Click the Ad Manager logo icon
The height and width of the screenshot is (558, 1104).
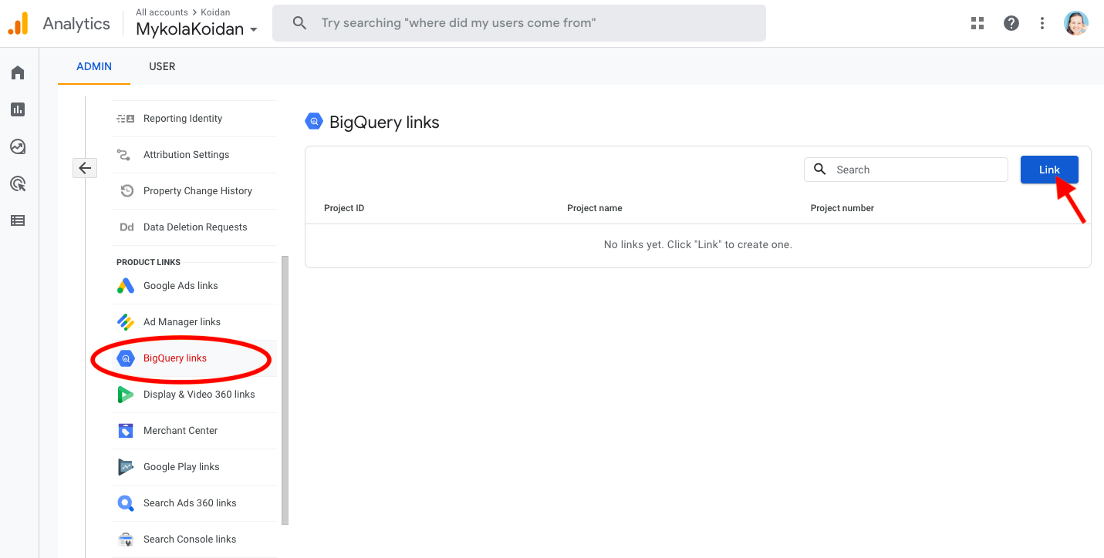pyautogui.click(x=126, y=322)
